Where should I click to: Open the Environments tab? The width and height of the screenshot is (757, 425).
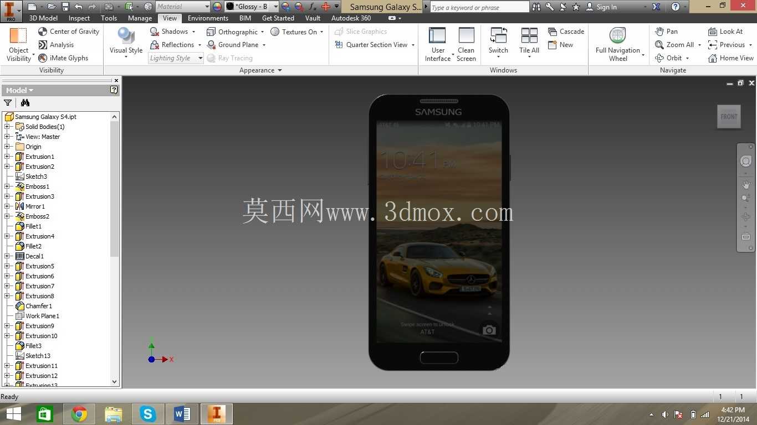208,18
